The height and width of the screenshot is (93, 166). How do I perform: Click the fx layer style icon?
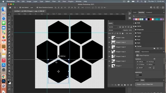pos(115,85)
